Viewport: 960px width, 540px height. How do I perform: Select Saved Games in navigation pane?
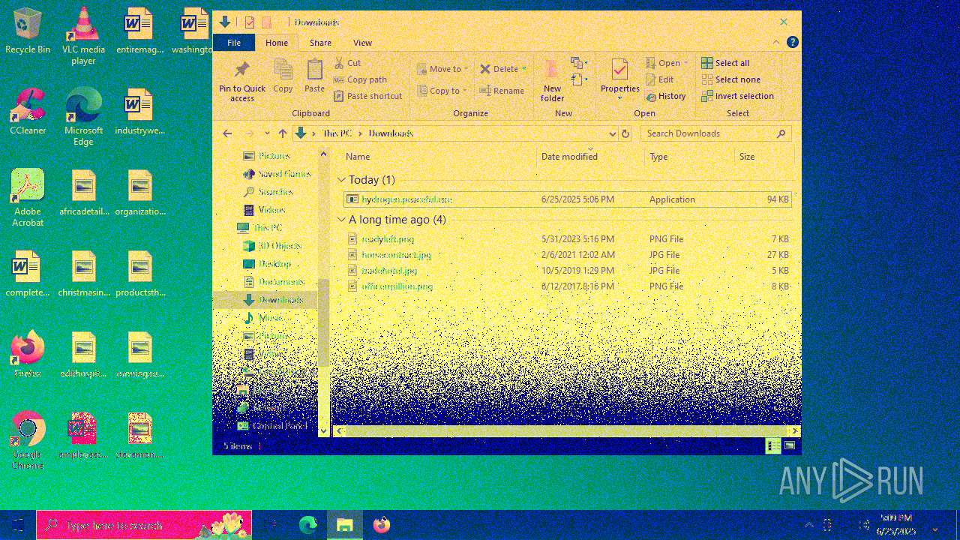click(x=277, y=174)
